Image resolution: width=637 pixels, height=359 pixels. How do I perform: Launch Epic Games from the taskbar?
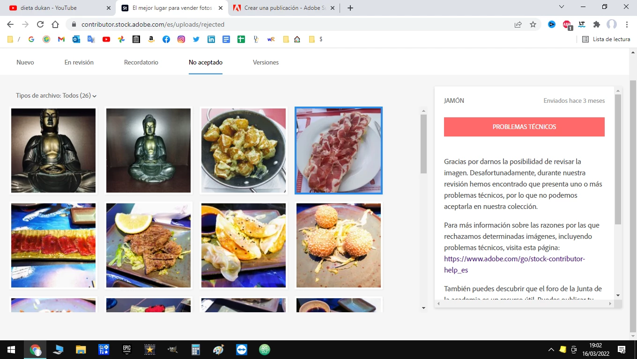point(126,349)
